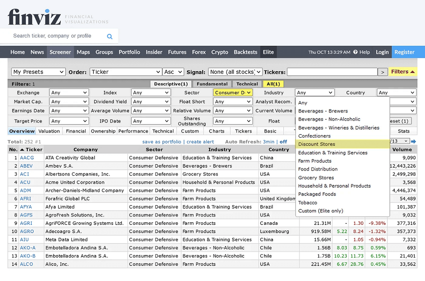This screenshot has width=425, height=281.
Task: Set auto refresh to 3min
Action: [x=268, y=142]
